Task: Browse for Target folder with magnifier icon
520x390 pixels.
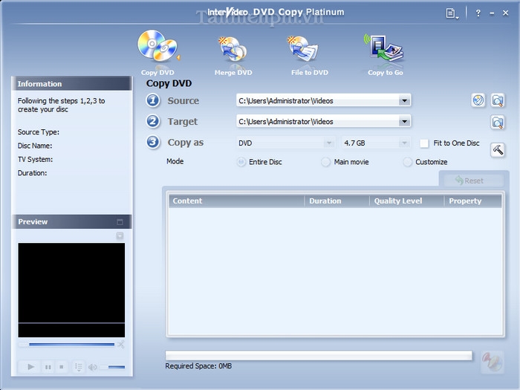Action: pos(498,122)
